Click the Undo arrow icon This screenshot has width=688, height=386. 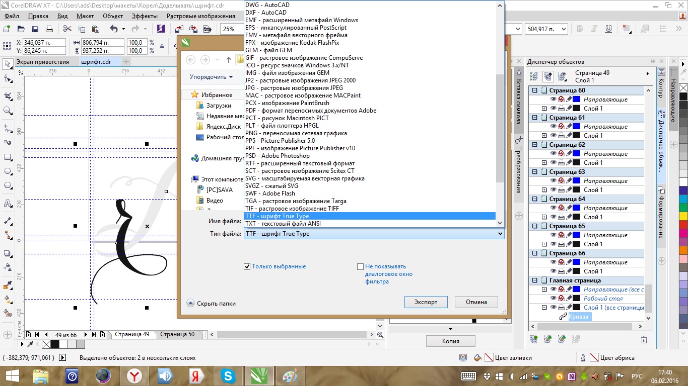113,29
